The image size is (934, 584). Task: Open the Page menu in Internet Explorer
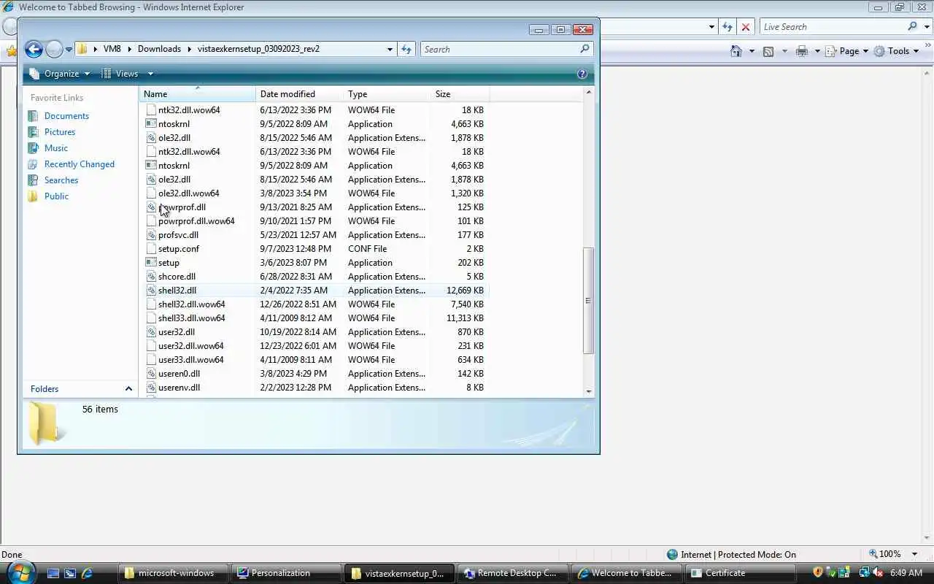point(847,51)
